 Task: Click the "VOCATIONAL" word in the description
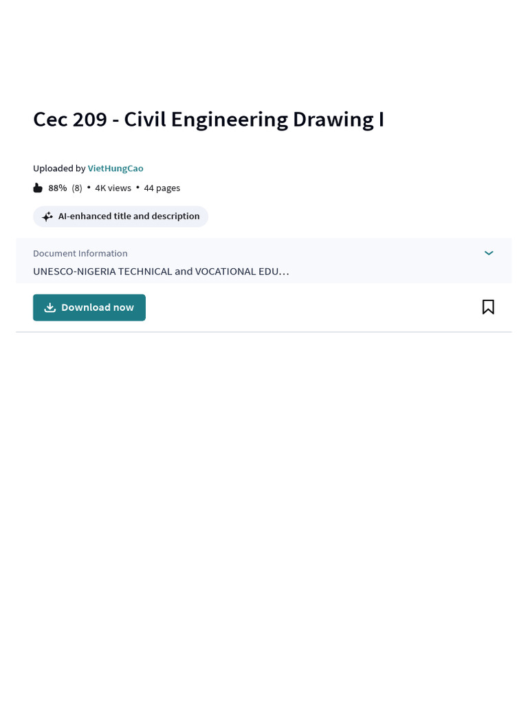[x=225, y=271]
